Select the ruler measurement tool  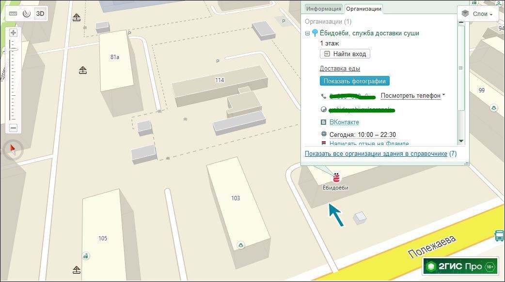coord(13,14)
